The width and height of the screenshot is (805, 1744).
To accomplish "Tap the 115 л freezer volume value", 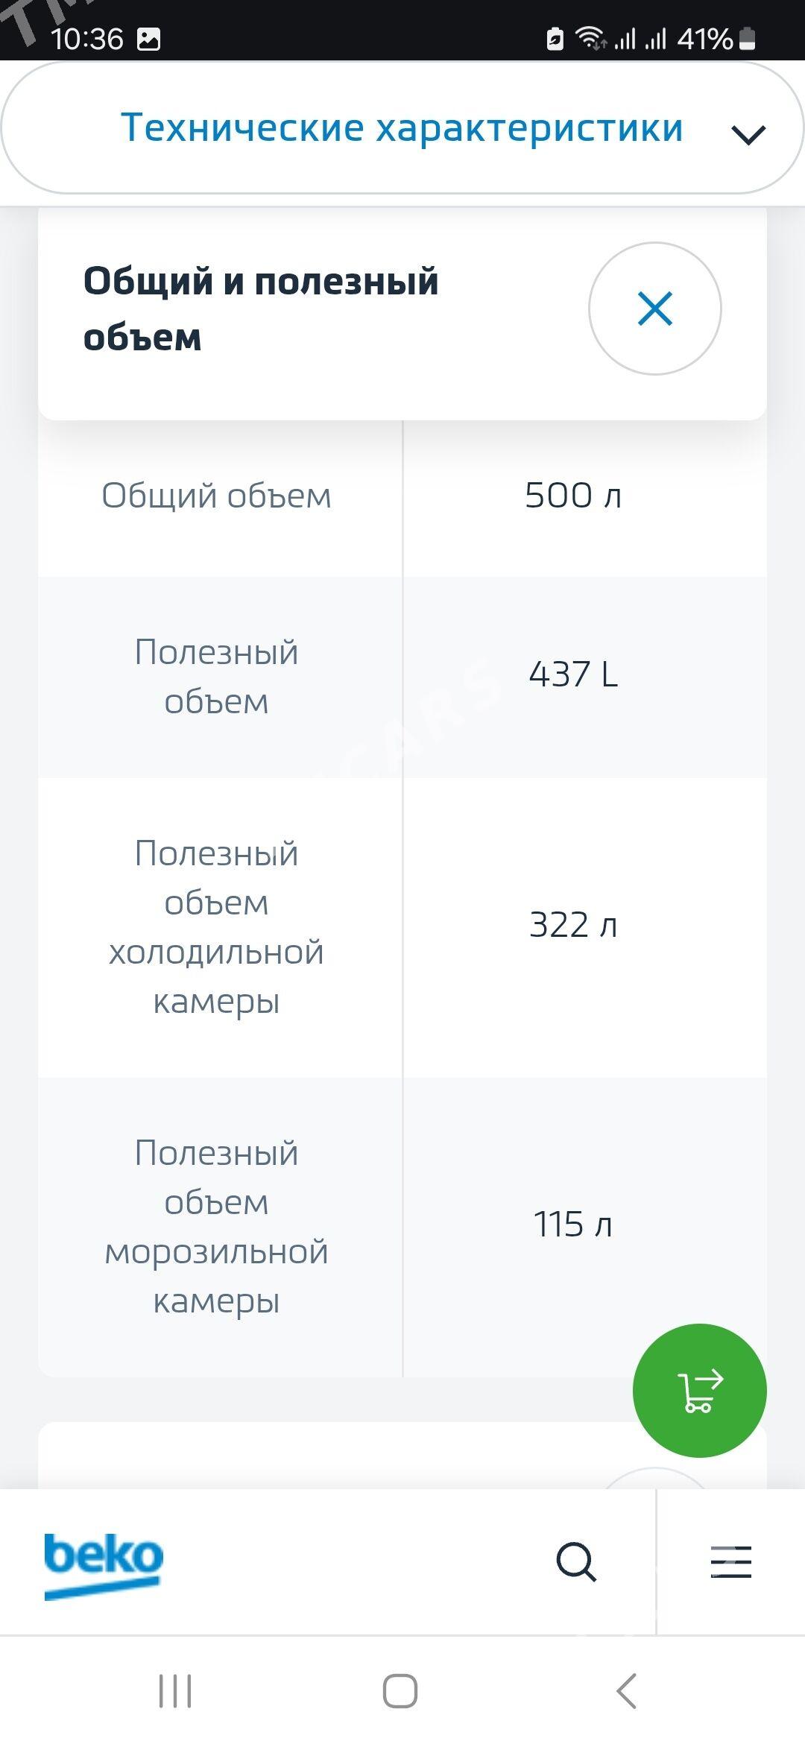I will click(x=573, y=1225).
